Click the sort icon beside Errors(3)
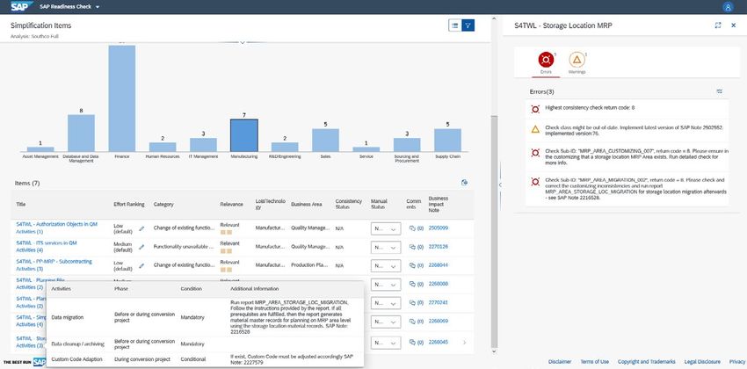Screen dimensions: 747x369 [x=720, y=91]
